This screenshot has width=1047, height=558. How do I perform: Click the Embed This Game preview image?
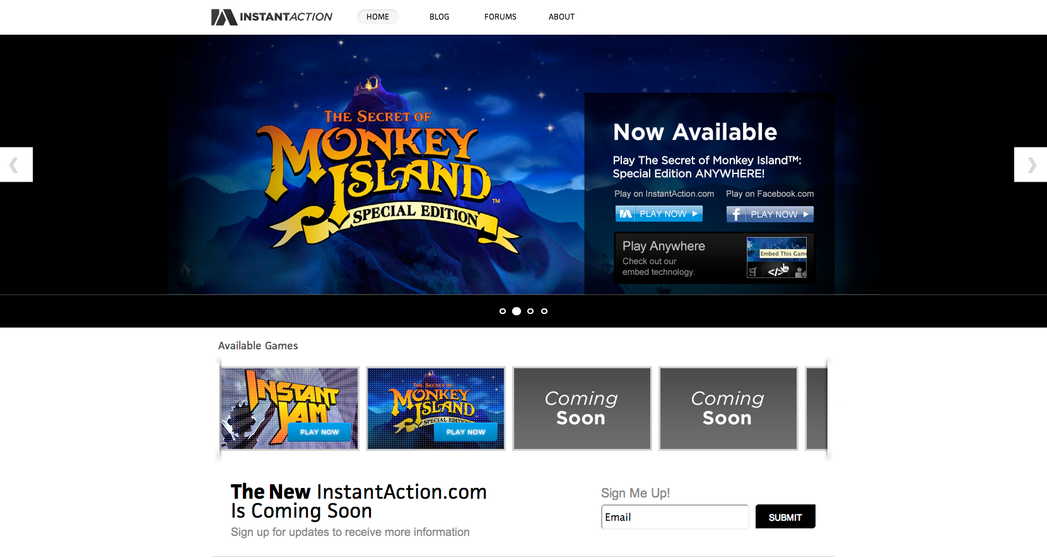(x=776, y=257)
